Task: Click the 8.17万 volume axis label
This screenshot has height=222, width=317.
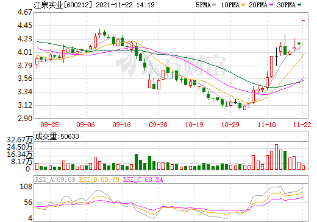Action: point(22,162)
